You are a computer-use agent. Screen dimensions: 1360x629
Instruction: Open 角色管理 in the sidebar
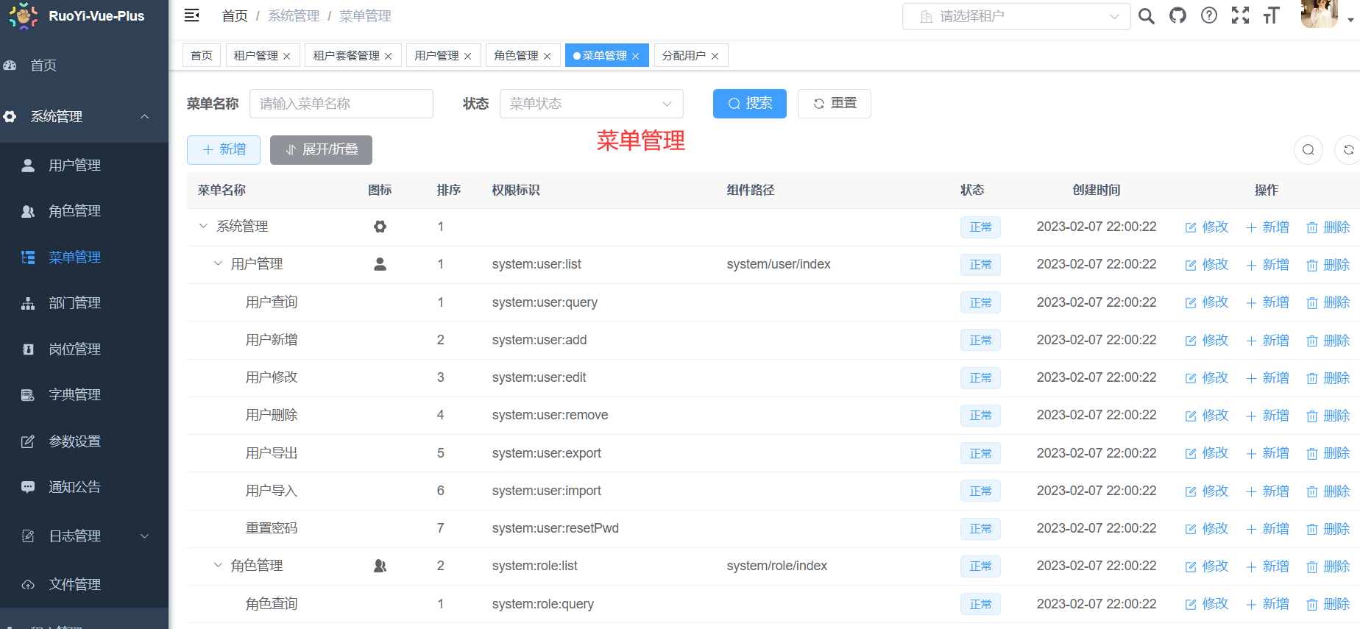(84, 211)
